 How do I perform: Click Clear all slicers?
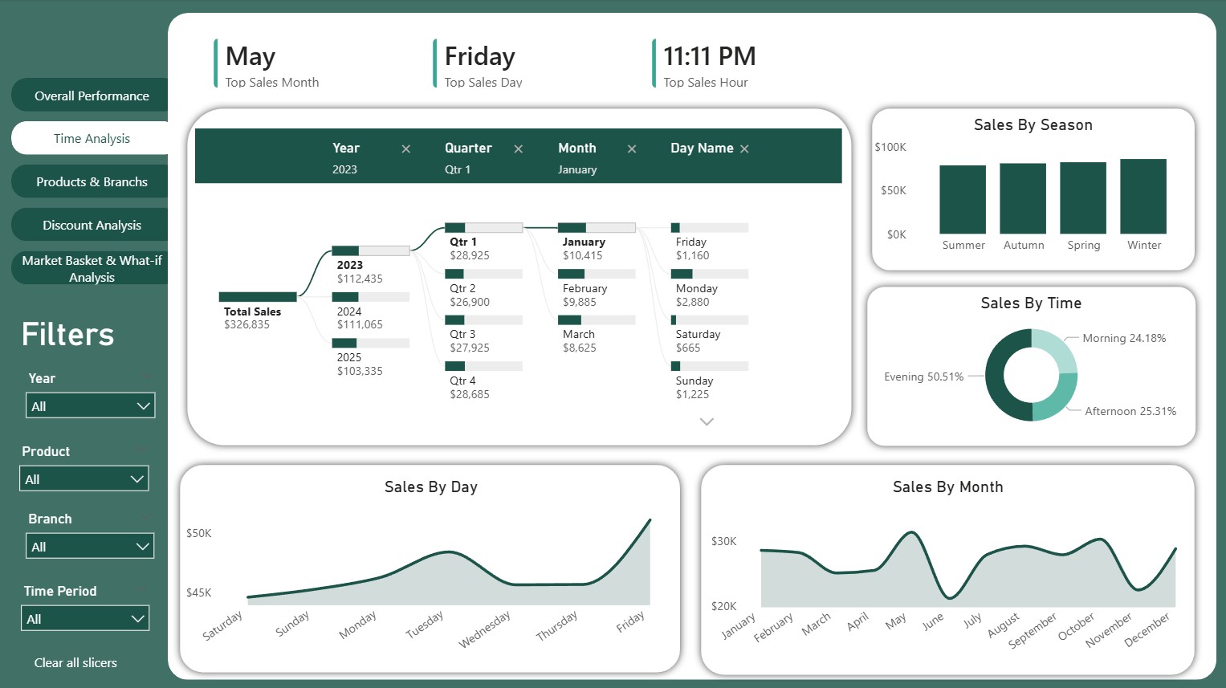[x=75, y=663]
